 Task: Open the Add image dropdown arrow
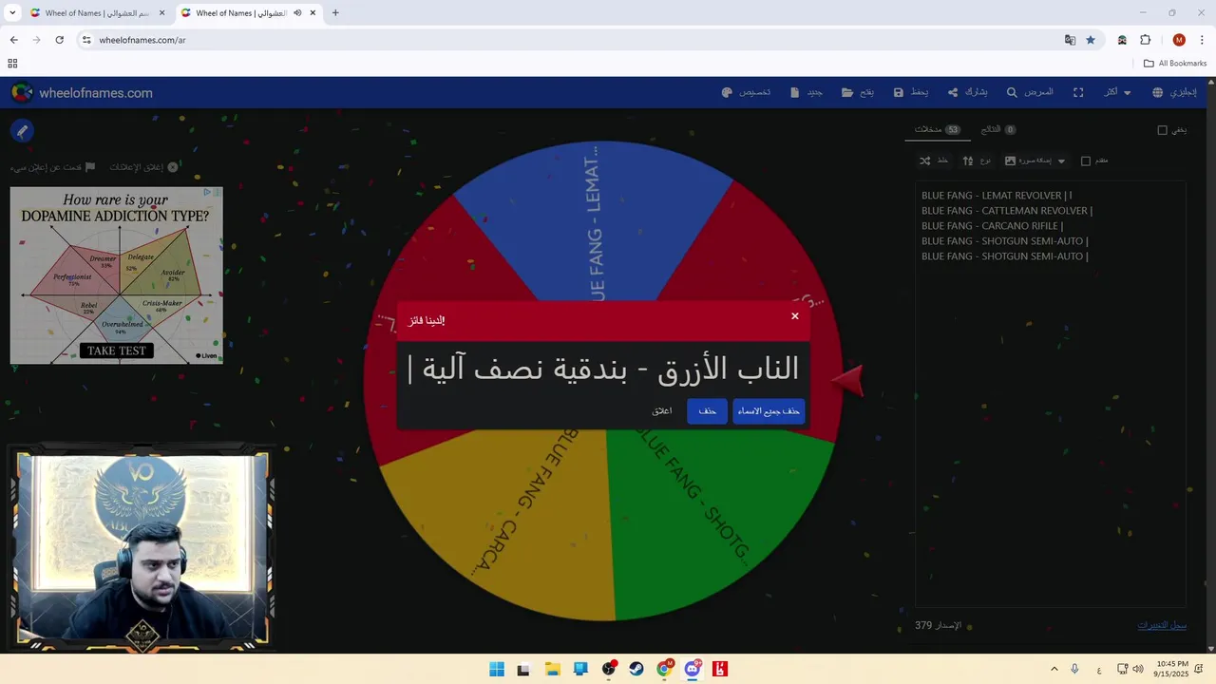[x=1062, y=161]
